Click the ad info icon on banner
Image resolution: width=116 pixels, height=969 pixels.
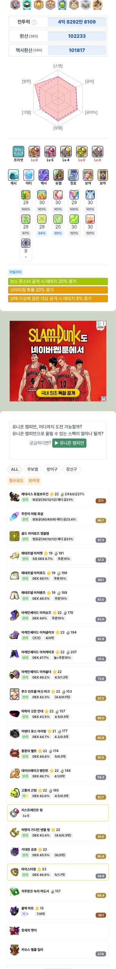pos(99,323)
